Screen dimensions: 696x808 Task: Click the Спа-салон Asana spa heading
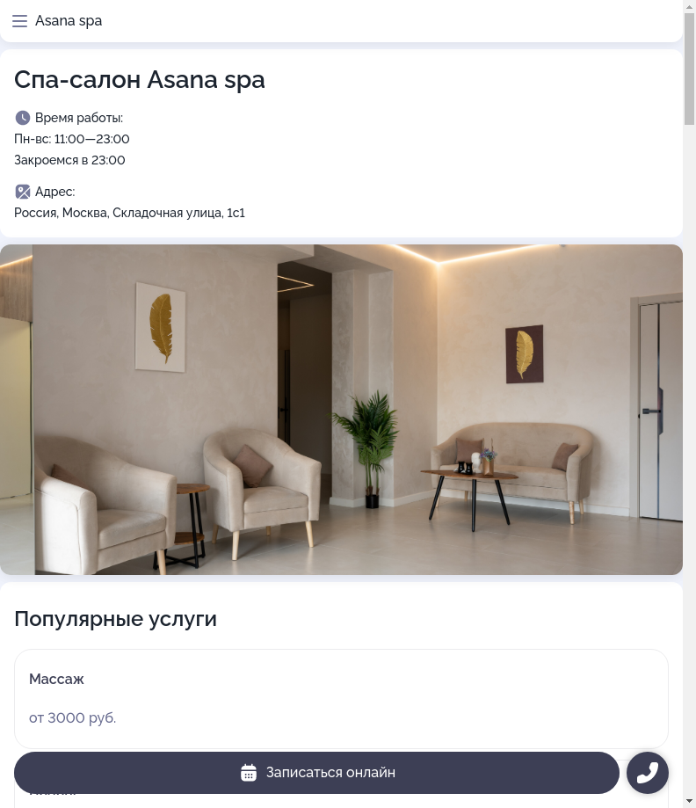pos(140,80)
